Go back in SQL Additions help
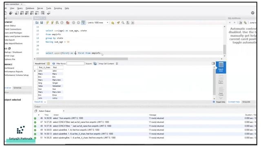The width and height of the screenshot is (261, 147). click(x=230, y=23)
